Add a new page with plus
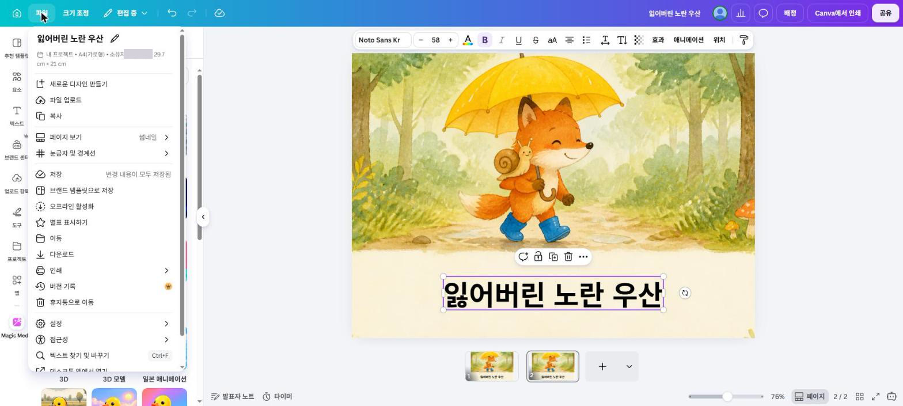Screen dimensions: 903x406 tap(602, 366)
